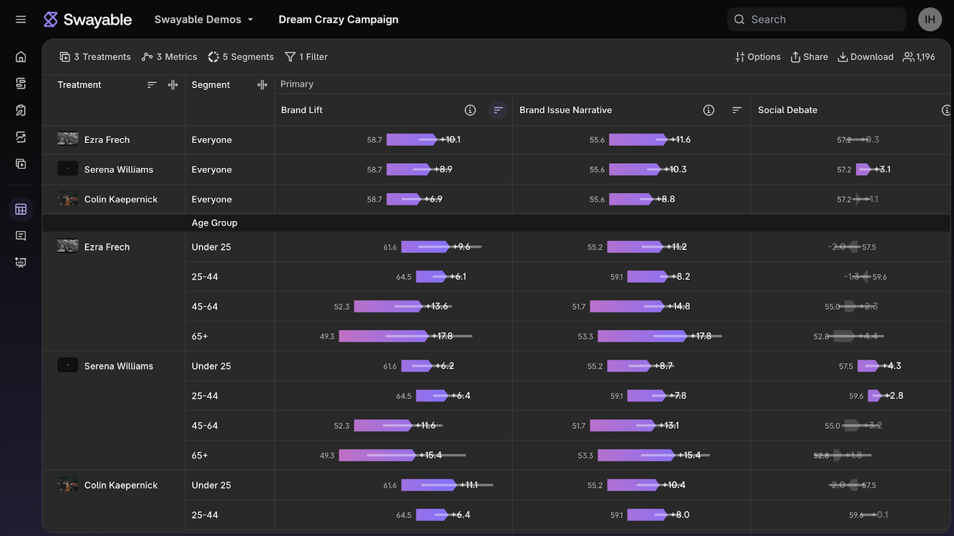Click Ezra Frech 65+ Brand Lift +17.8 value

tap(442, 336)
